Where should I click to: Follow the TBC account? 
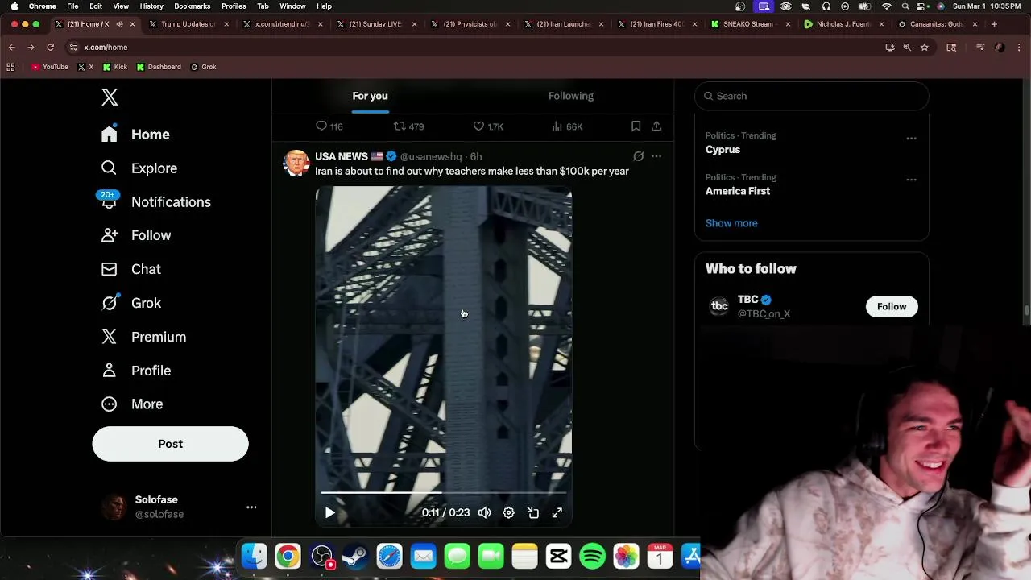(x=892, y=306)
